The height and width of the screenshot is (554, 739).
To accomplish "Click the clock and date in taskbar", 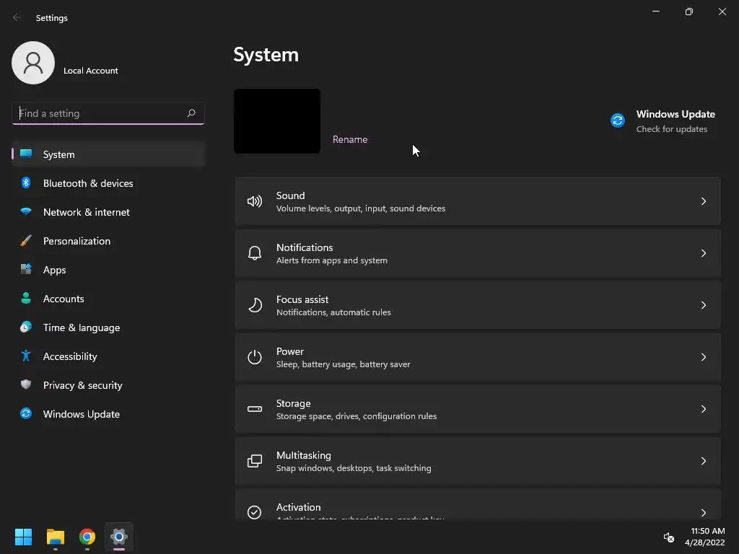I will [x=705, y=537].
